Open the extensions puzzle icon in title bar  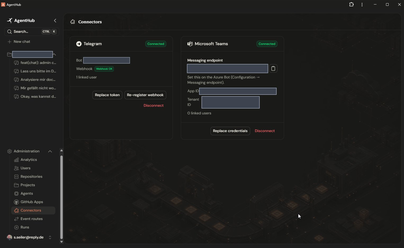(x=351, y=4)
